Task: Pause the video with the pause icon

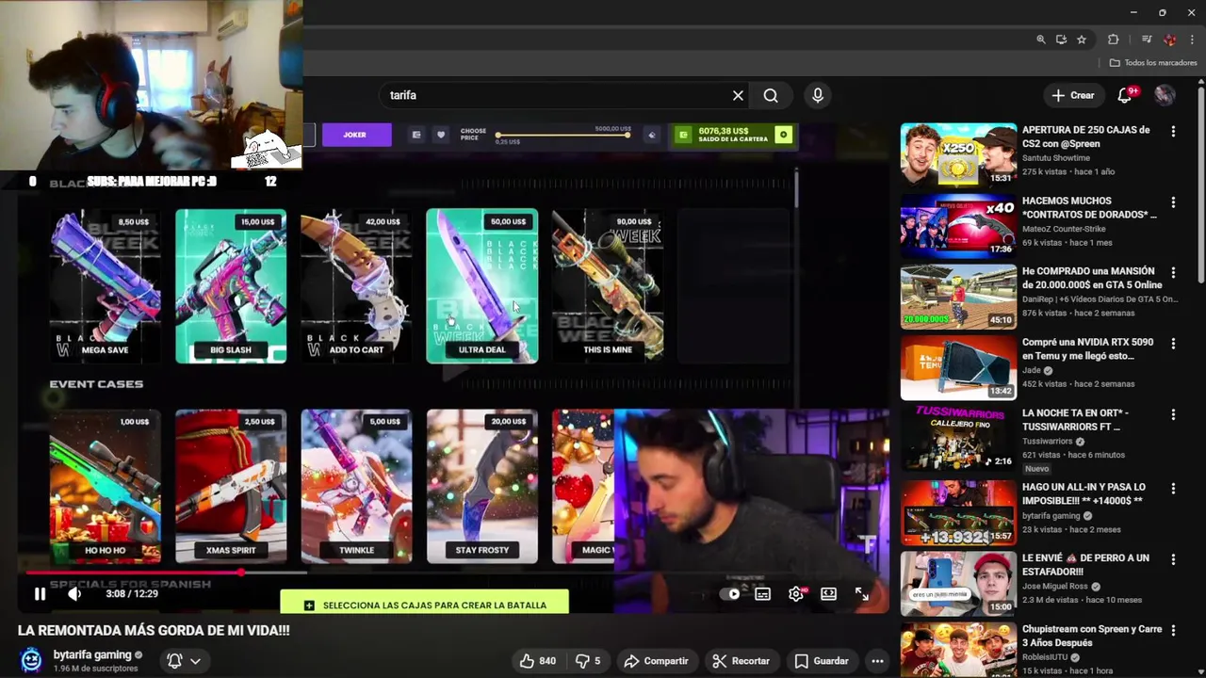Action: click(40, 594)
